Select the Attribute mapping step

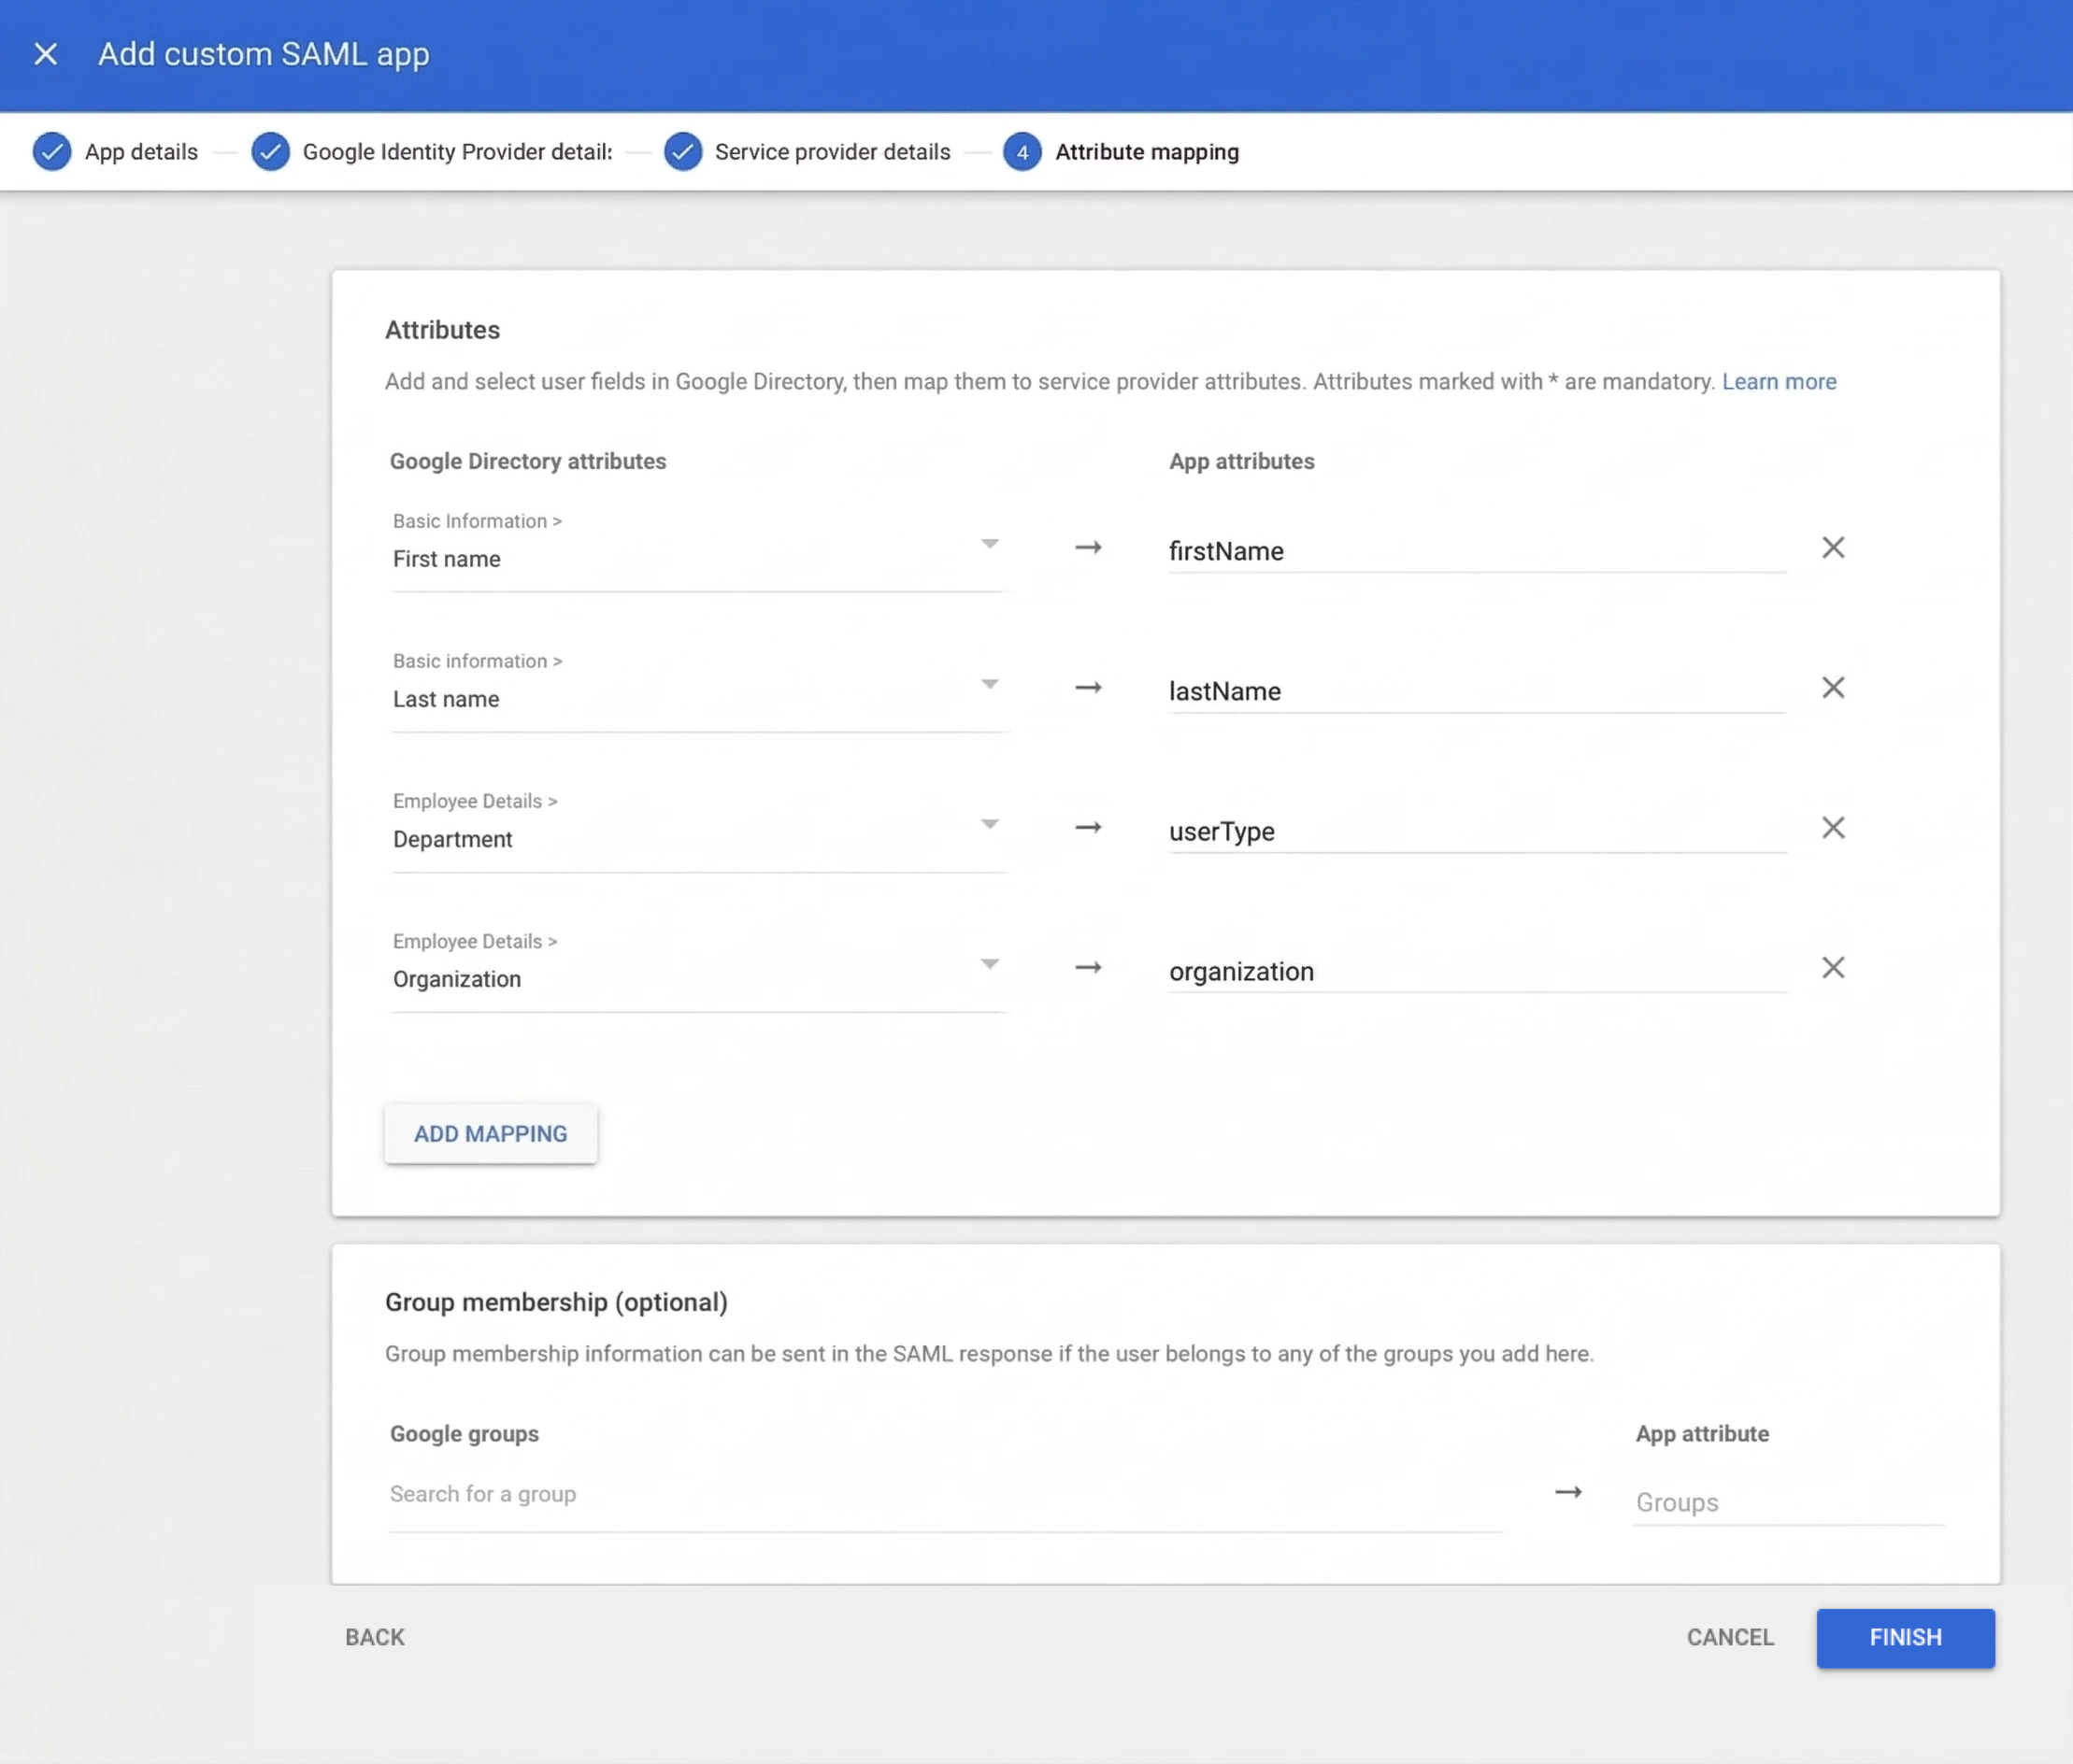tap(1147, 152)
